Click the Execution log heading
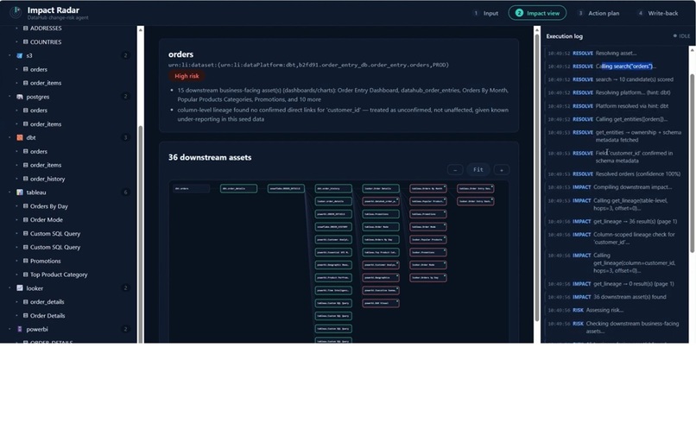Image resolution: width=696 pixels, height=429 pixels. (x=564, y=36)
